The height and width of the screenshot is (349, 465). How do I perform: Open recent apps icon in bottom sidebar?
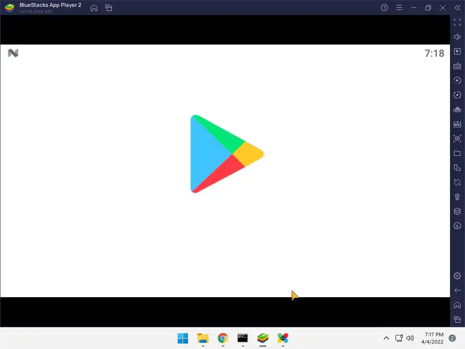pos(457,319)
